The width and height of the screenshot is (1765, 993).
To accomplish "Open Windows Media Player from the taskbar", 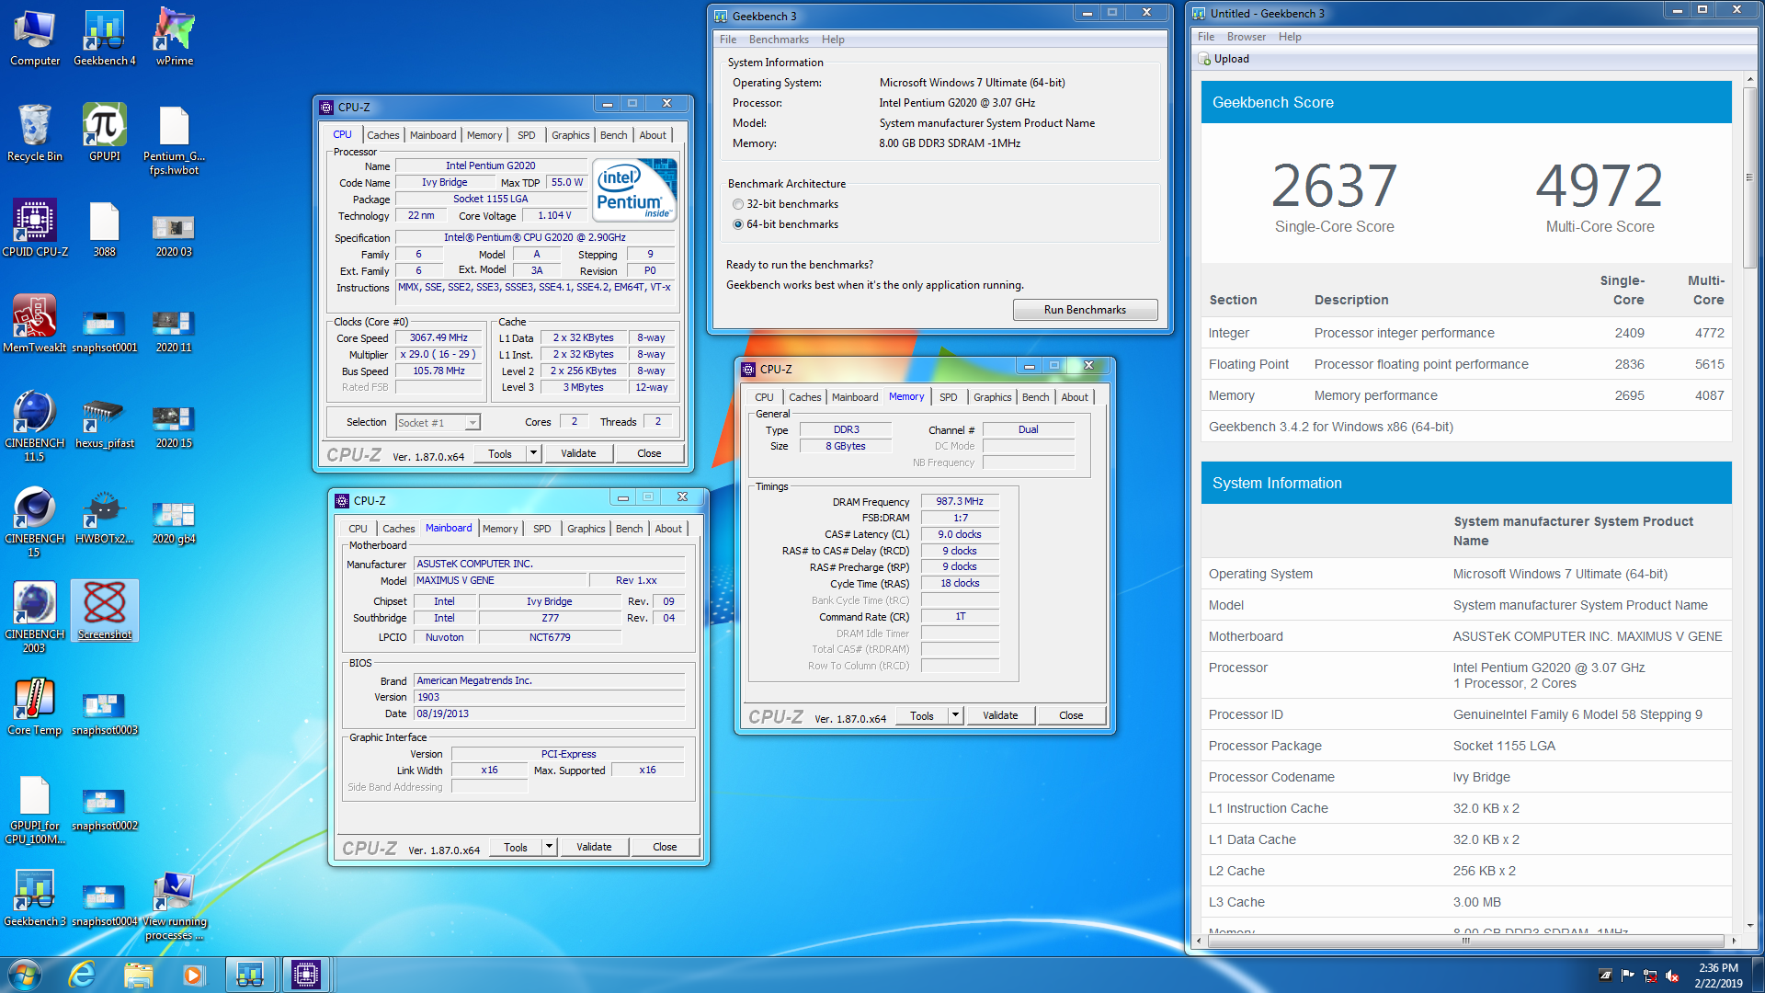I will (193, 975).
